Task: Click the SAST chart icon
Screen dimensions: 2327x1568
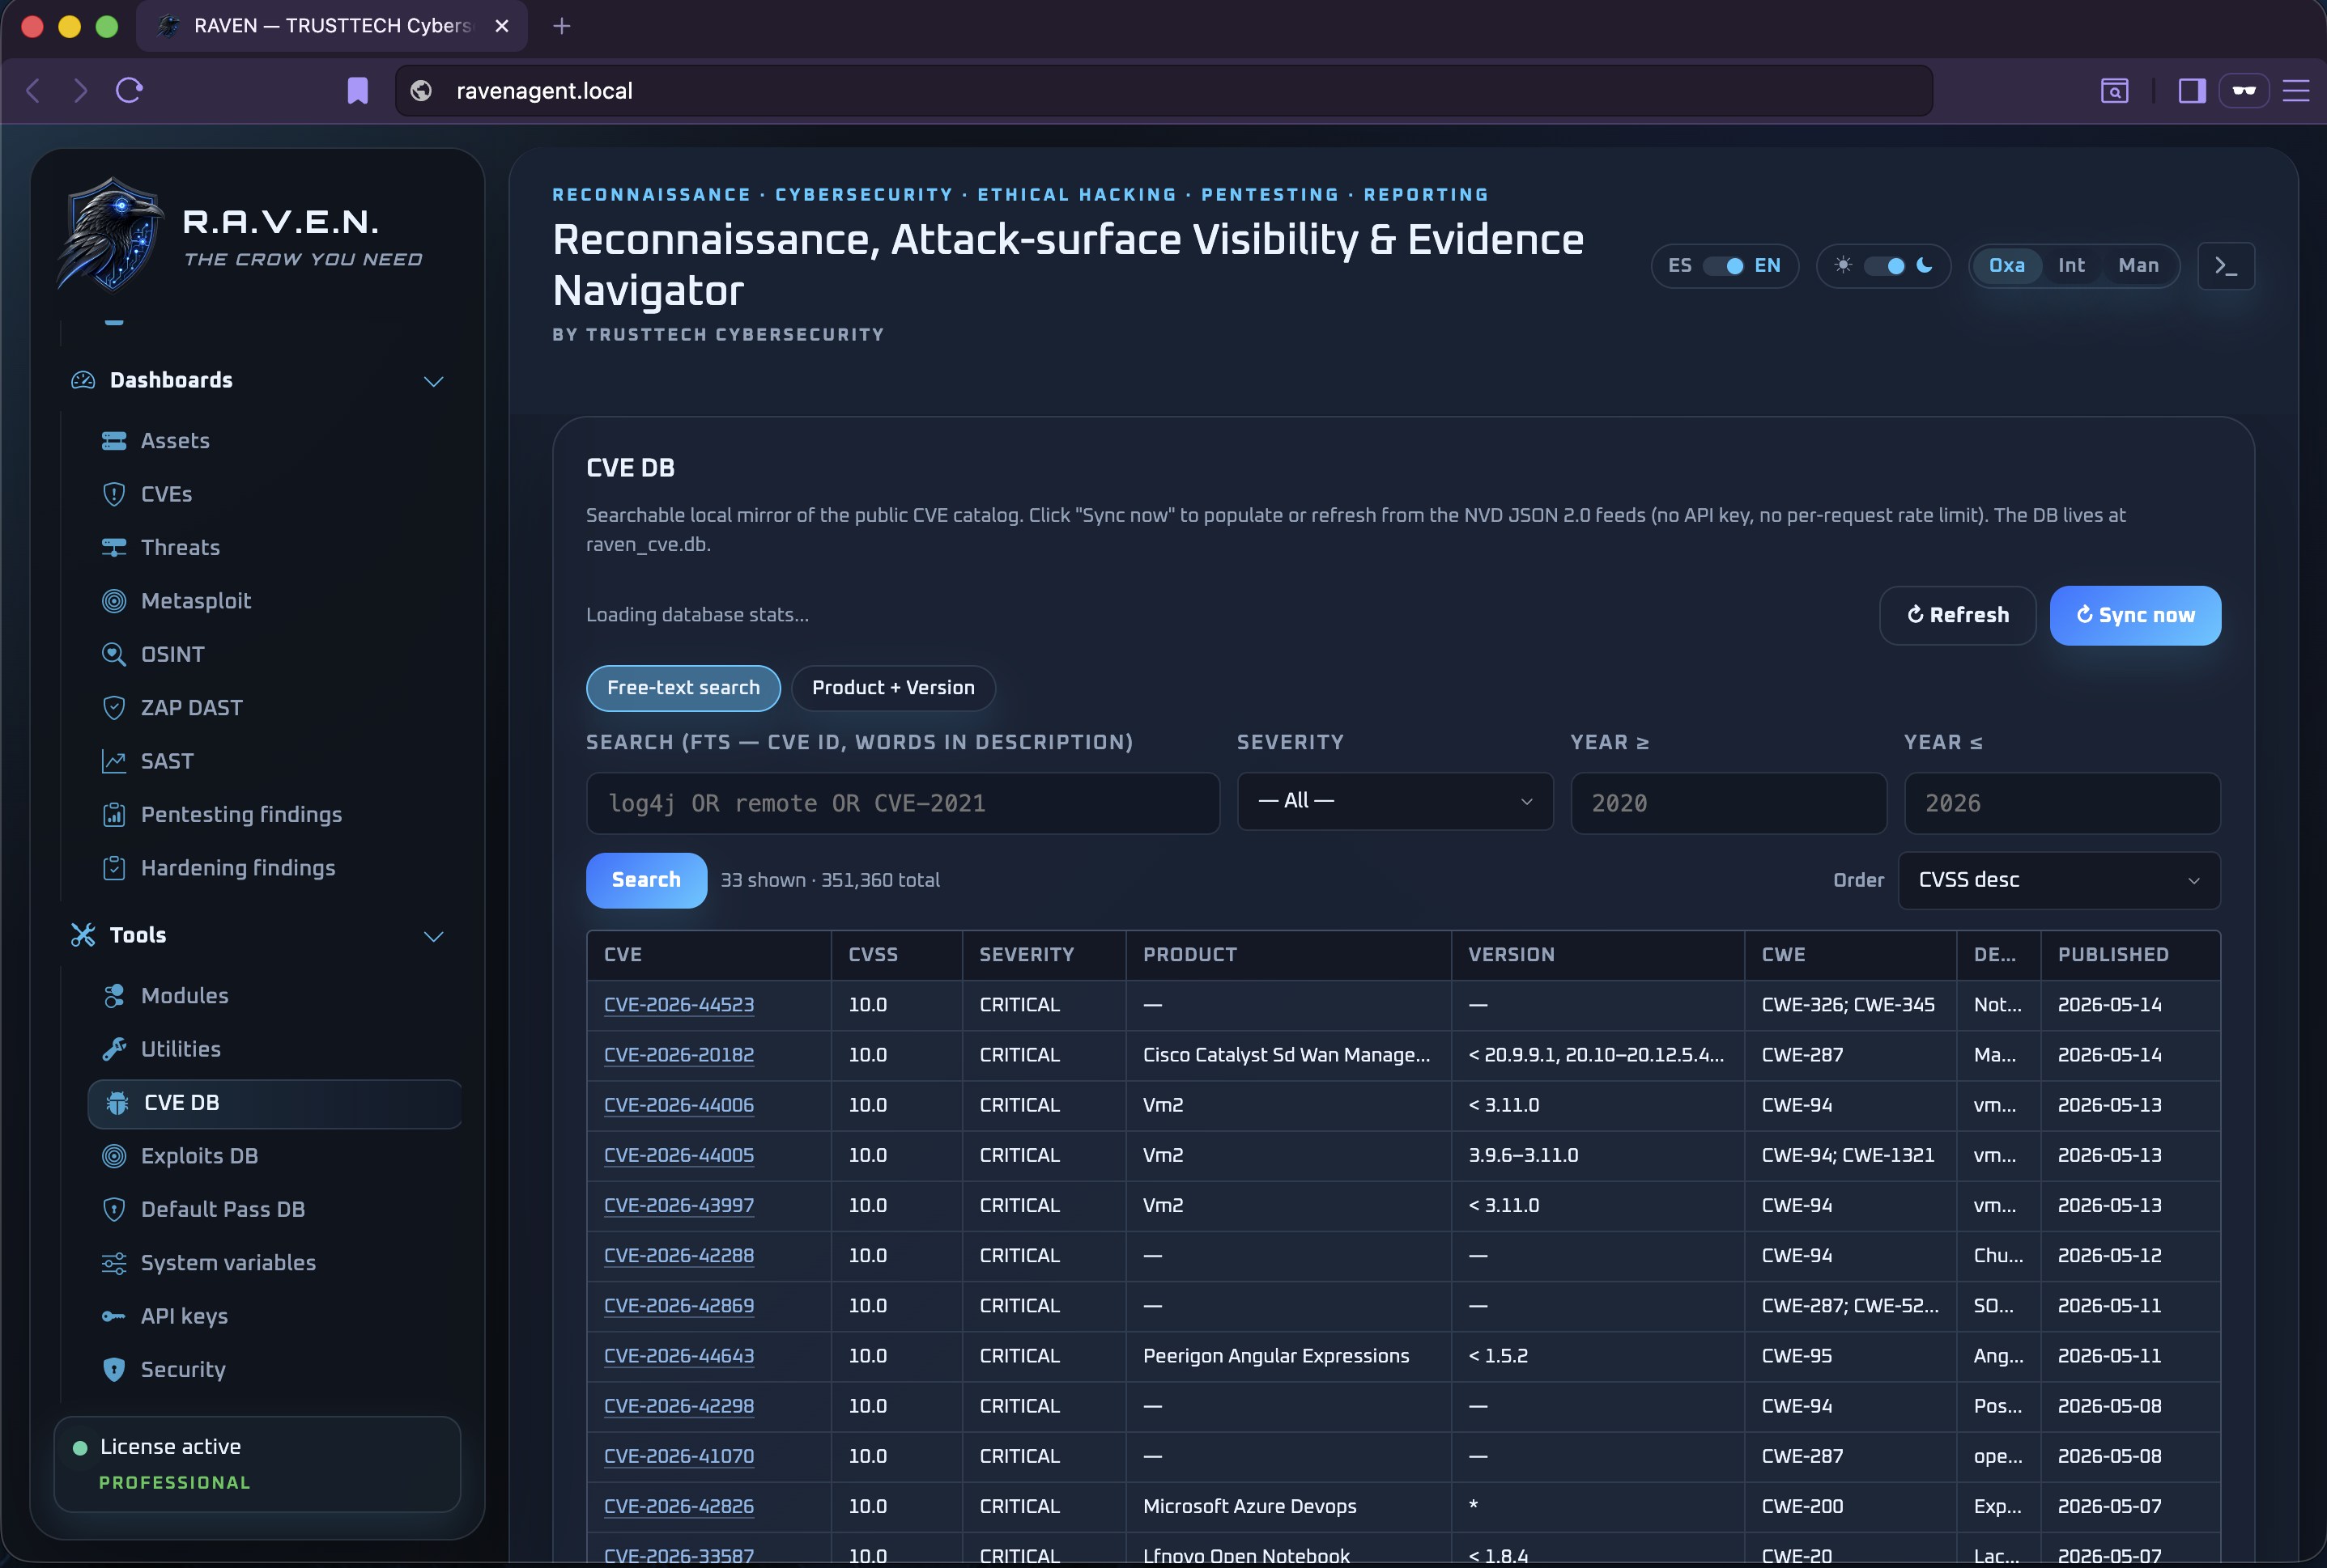Action: (114, 761)
